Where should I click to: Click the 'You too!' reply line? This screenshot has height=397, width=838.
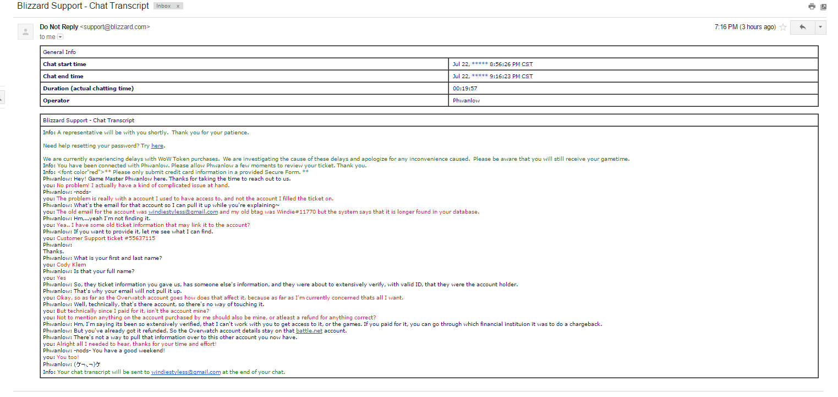coord(61,357)
